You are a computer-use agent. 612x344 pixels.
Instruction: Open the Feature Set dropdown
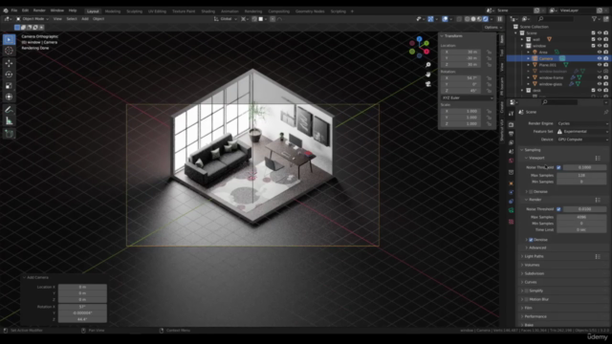[x=582, y=132]
